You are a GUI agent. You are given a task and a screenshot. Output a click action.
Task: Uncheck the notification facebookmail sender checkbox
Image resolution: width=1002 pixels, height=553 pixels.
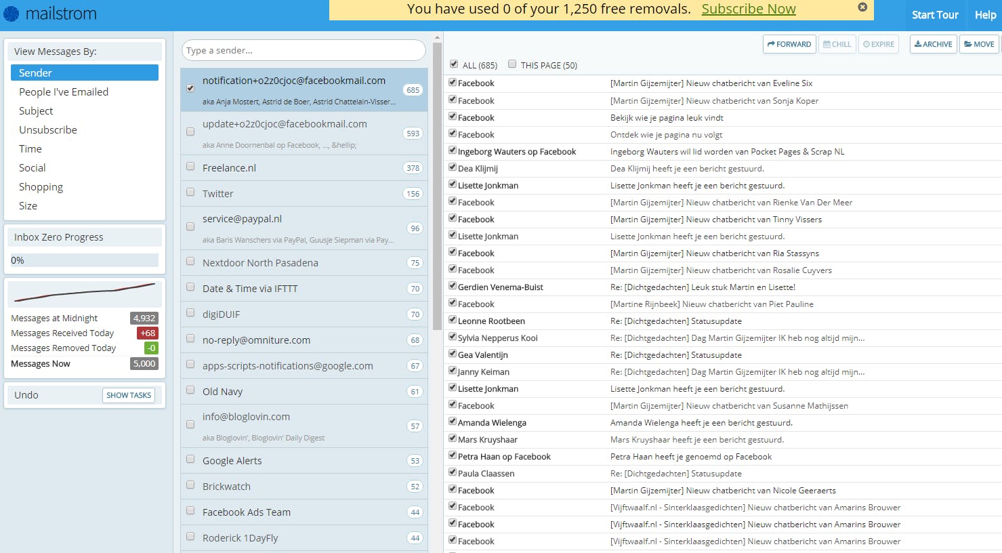190,88
